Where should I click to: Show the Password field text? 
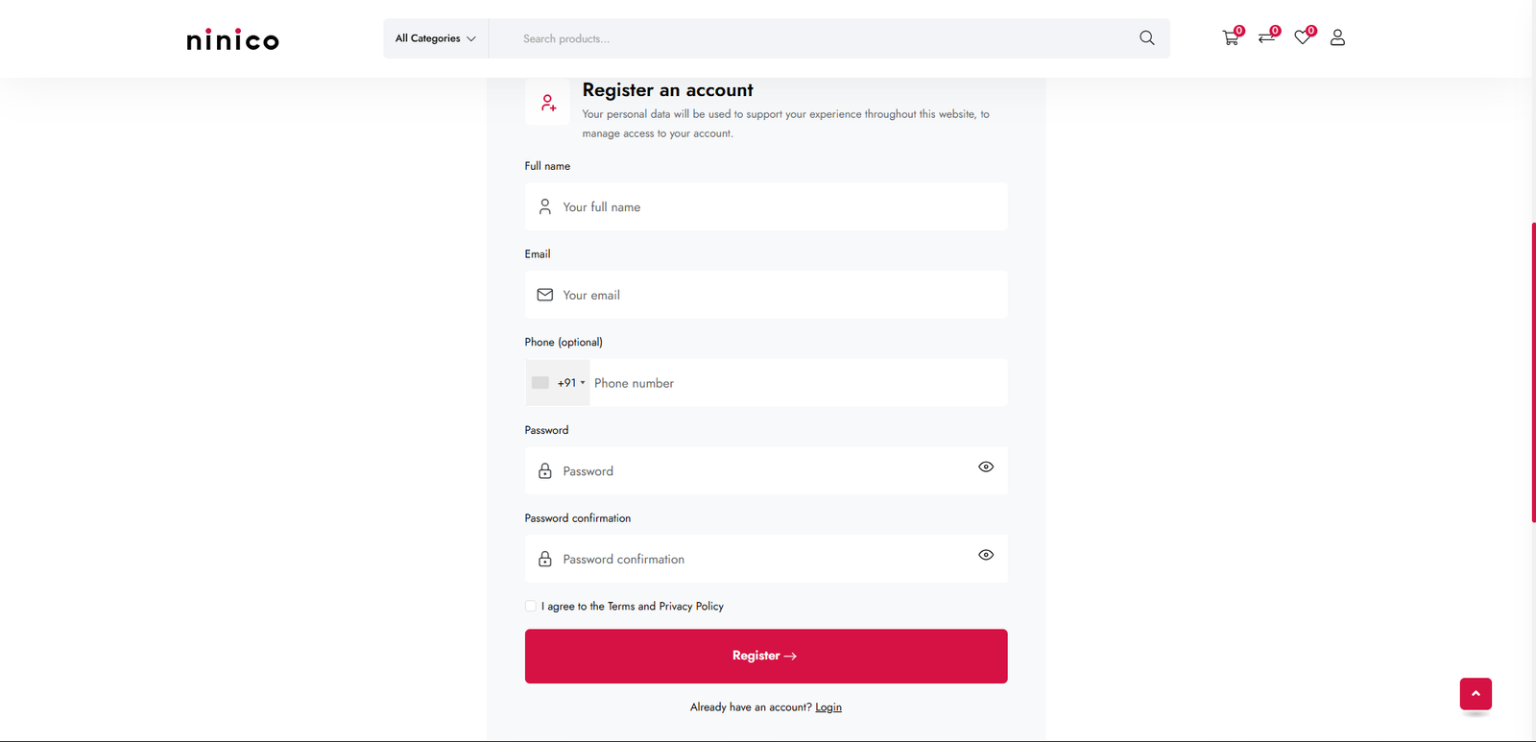(986, 467)
